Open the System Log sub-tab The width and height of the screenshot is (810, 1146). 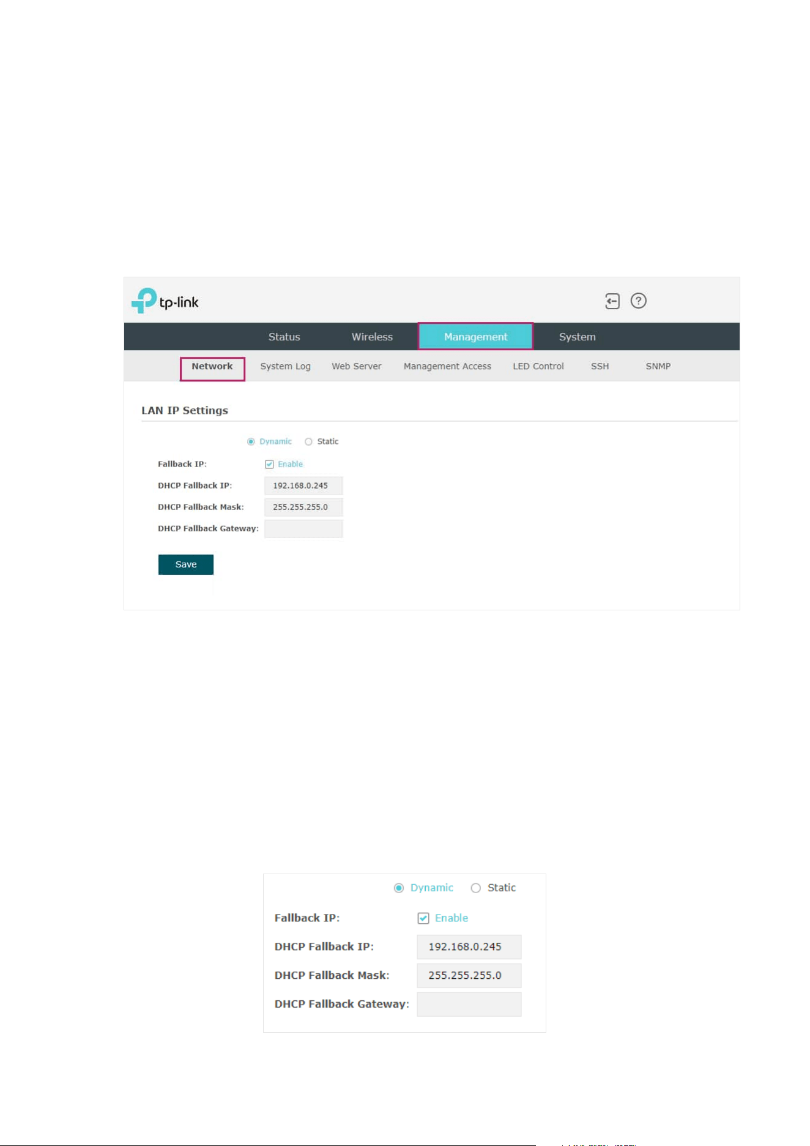(x=285, y=366)
